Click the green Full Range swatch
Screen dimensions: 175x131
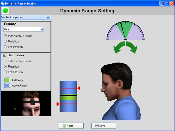[x=7, y=80]
